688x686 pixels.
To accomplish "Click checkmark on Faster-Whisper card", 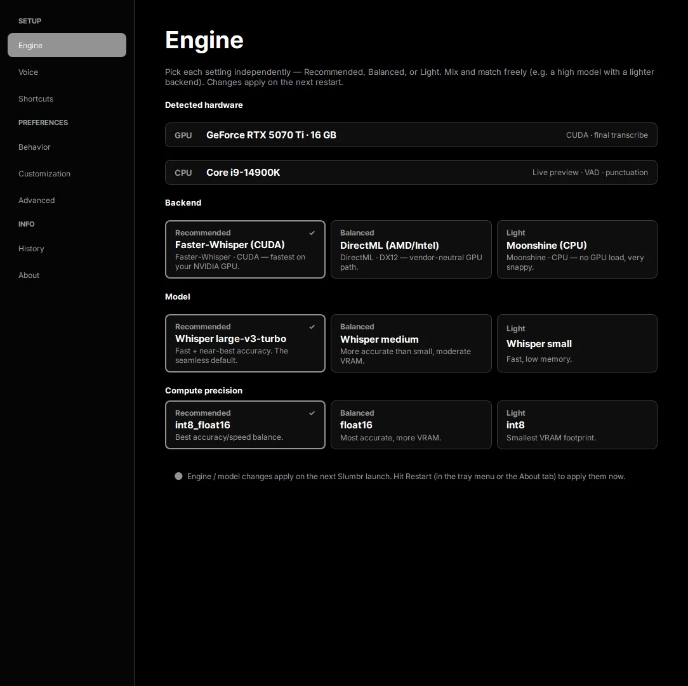I will point(312,233).
